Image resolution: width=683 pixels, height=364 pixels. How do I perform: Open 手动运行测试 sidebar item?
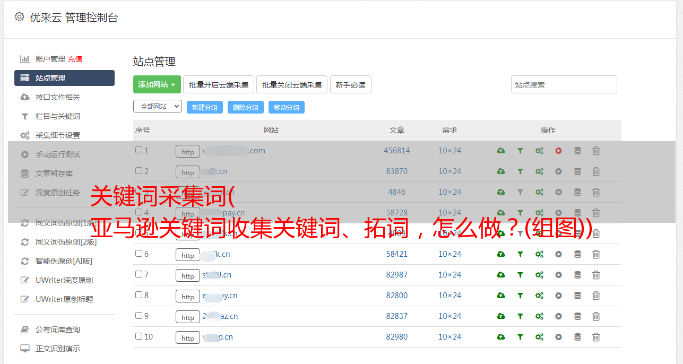click(x=58, y=154)
